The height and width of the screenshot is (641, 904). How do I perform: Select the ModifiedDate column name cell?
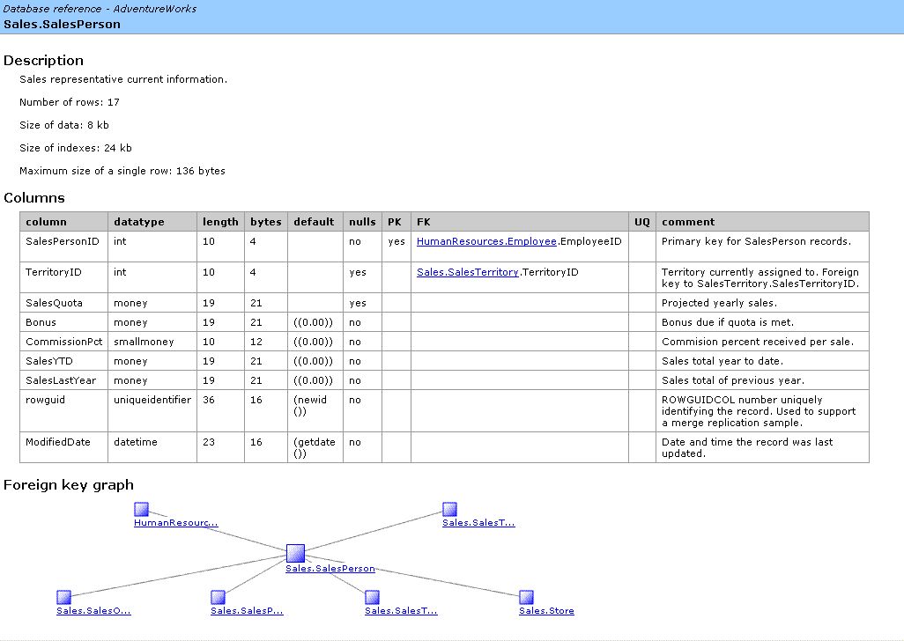(x=63, y=447)
